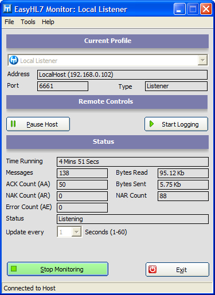Click the red power icon on Exit
This screenshot has width=215, height=295.
tap(153, 269)
